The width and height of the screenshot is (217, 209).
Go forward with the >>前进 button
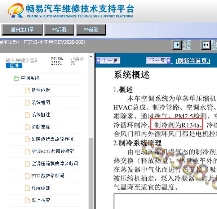(x=91, y=30)
